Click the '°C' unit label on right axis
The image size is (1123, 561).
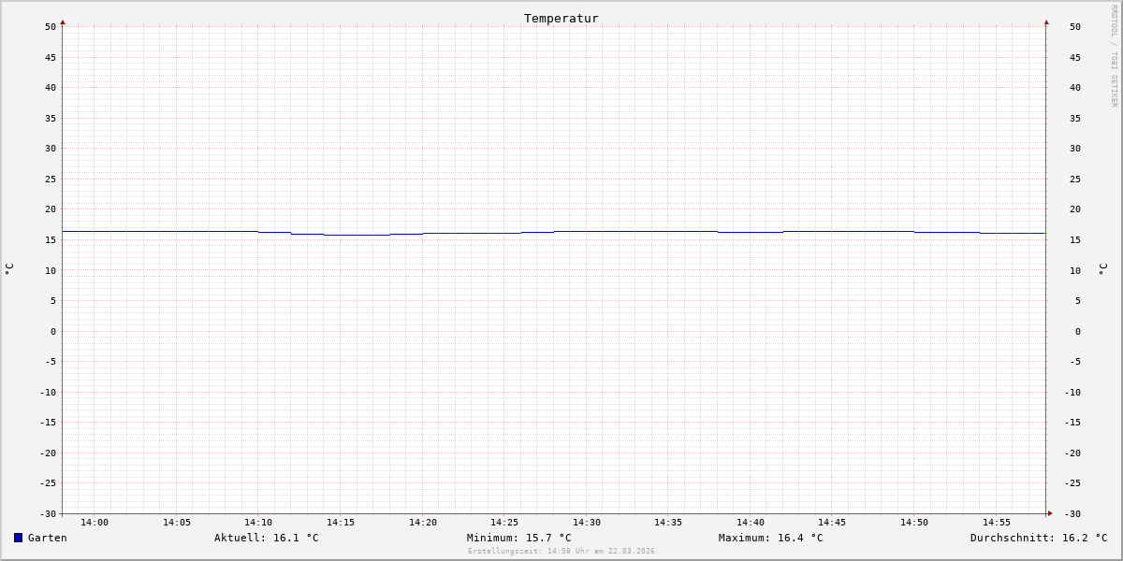pyautogui.click(x=1102, y=269)
